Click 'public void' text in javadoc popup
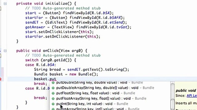The width and height of the screenshot is (197, 110). (186, 90)
